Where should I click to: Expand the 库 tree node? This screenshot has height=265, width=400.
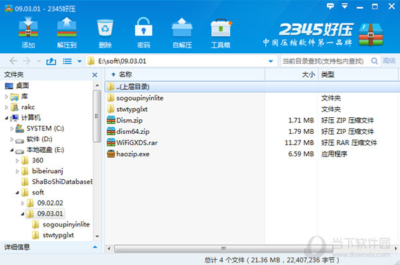point(7,97)
